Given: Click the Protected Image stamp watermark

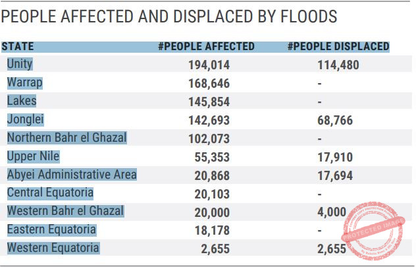Looking at the screenshot, I should coord(373,231).
